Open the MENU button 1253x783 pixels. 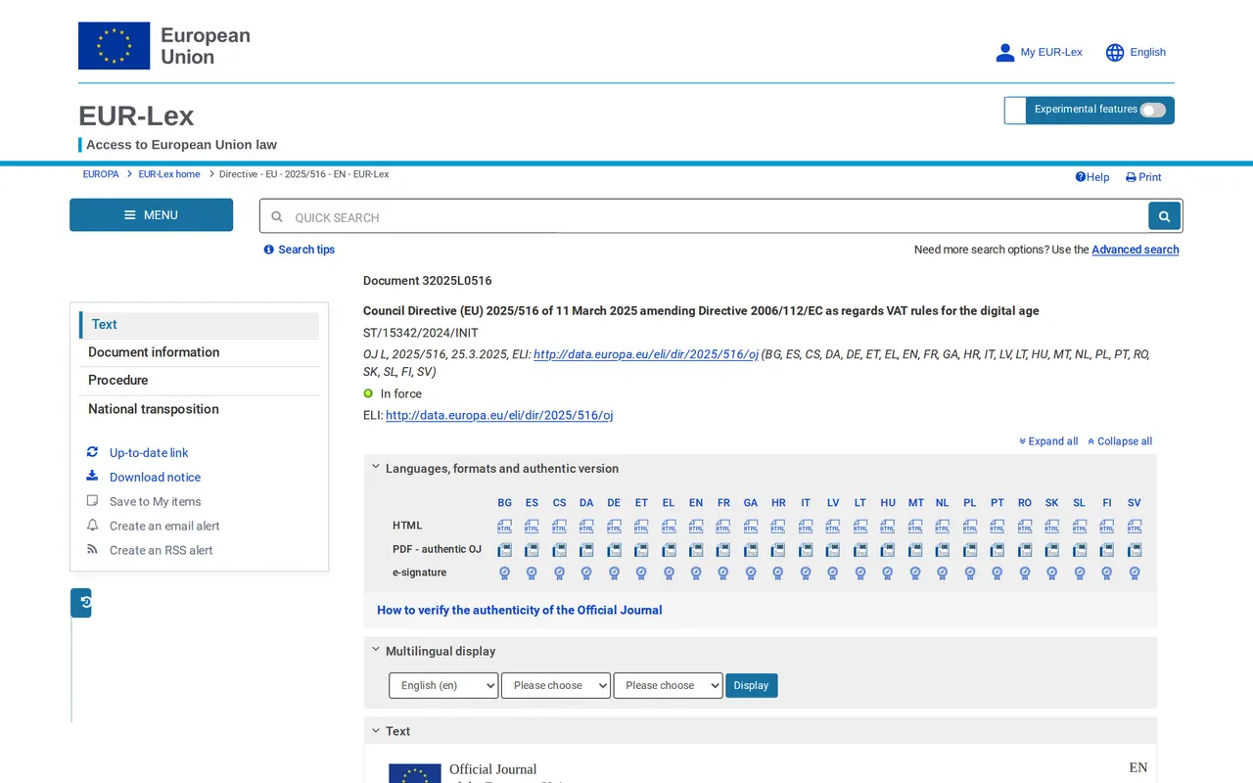pyautogui.click(x=151, y=215)
